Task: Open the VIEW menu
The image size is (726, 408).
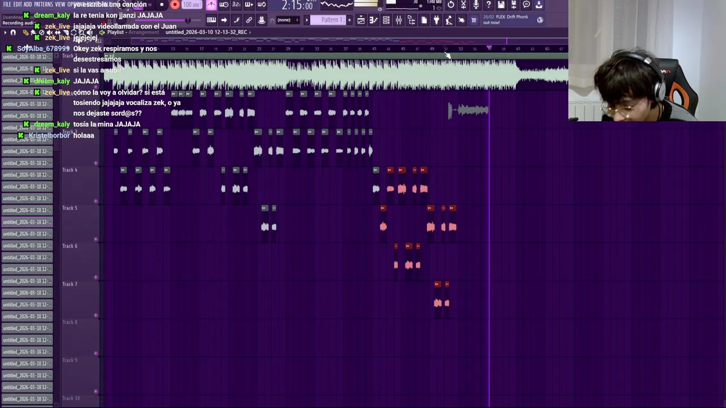Action: point(60,5)
